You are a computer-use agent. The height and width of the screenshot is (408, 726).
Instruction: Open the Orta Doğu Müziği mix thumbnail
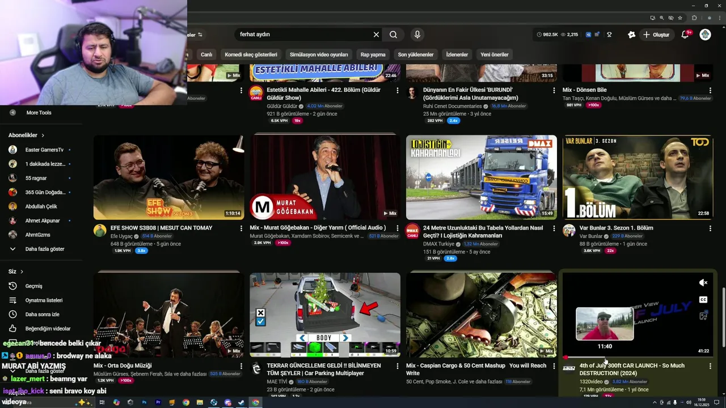[x=169, y=315]
